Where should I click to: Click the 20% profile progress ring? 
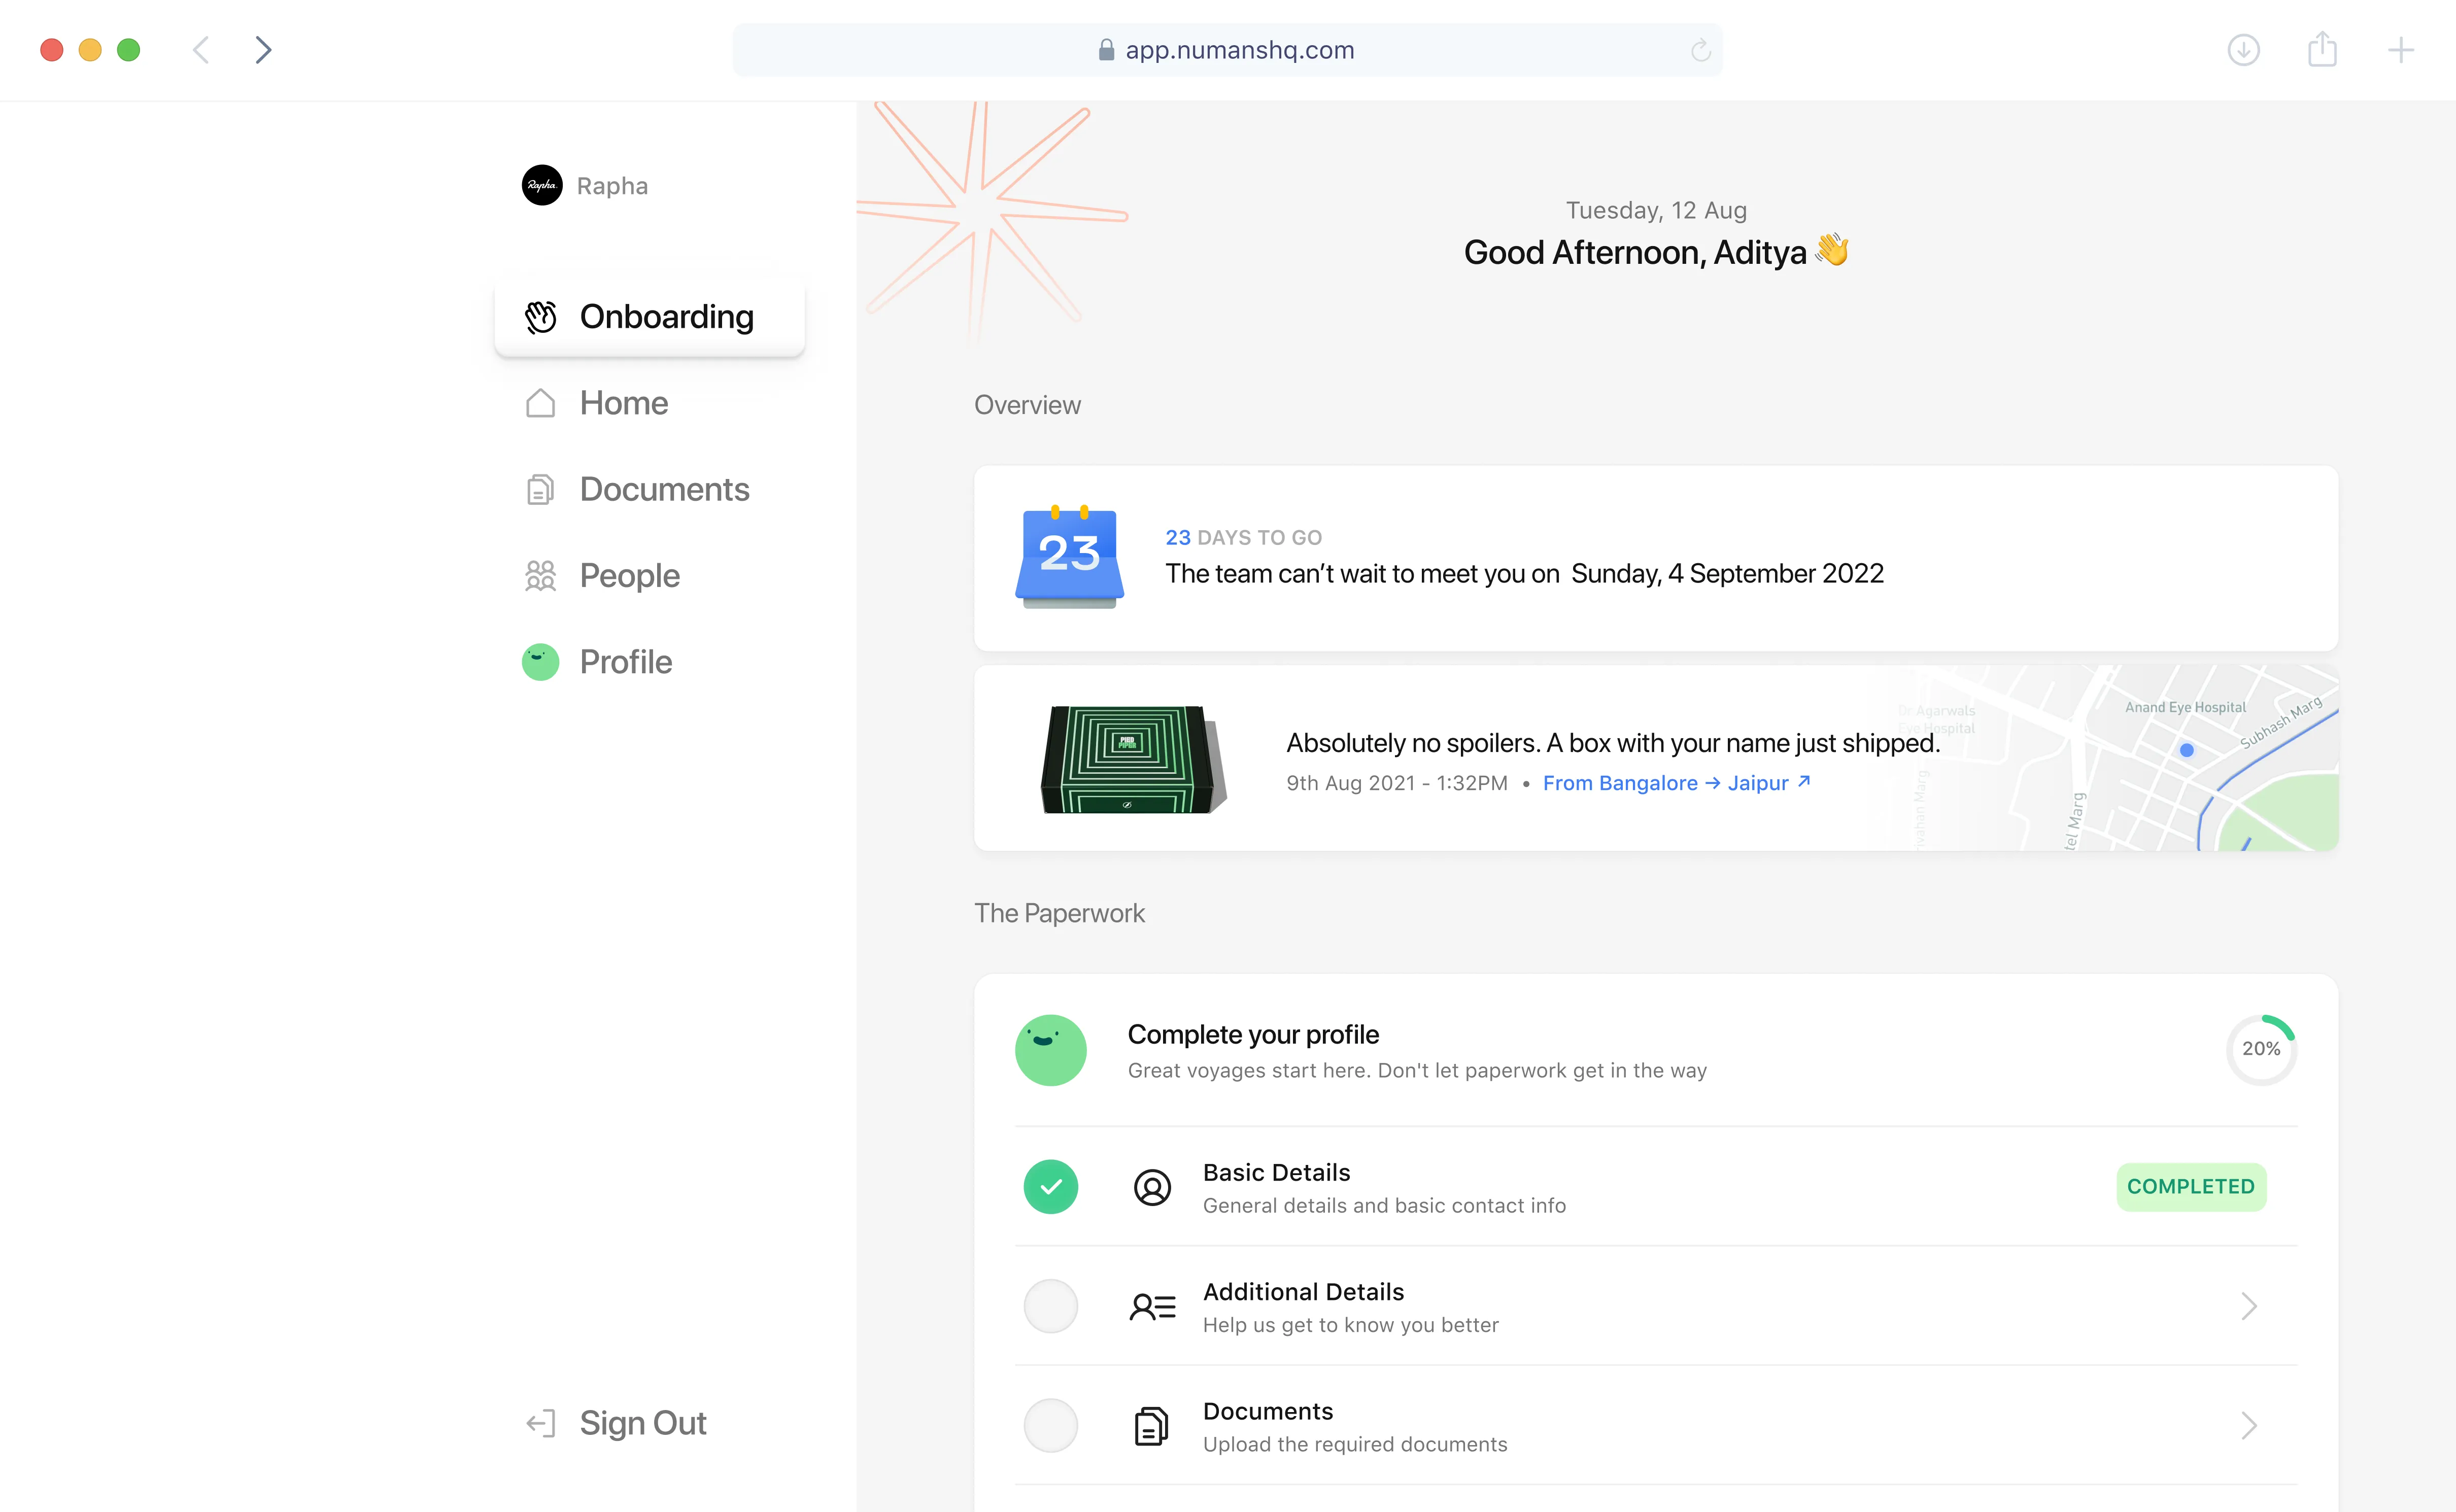2260,1049
